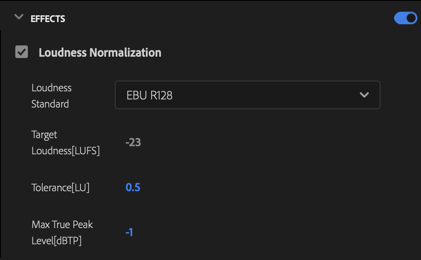Screen dimensions: 421x260
Task: Click the Max True Peak Level[dBTP] label
Action: point(62,232)
